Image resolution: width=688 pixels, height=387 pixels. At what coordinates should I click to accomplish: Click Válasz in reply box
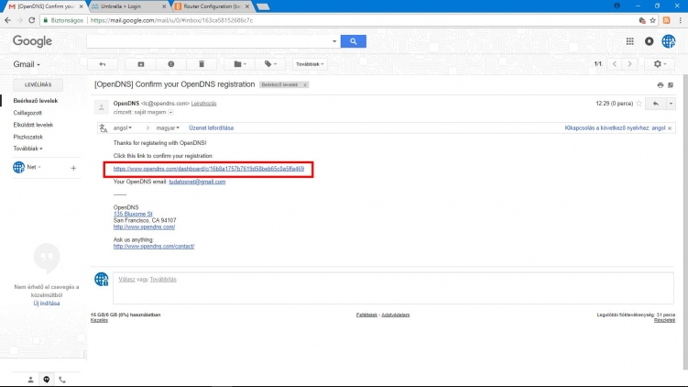(x=126, y=280)
